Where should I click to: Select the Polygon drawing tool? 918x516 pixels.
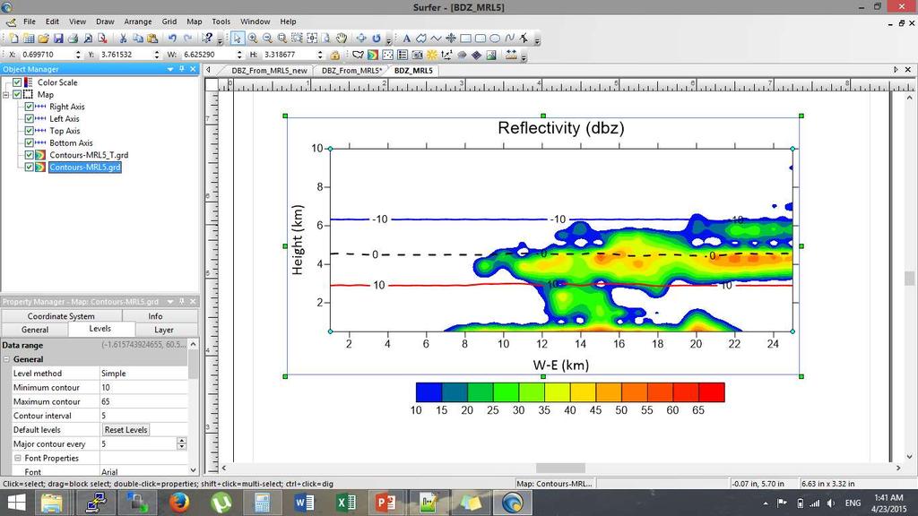pos(421,38)
